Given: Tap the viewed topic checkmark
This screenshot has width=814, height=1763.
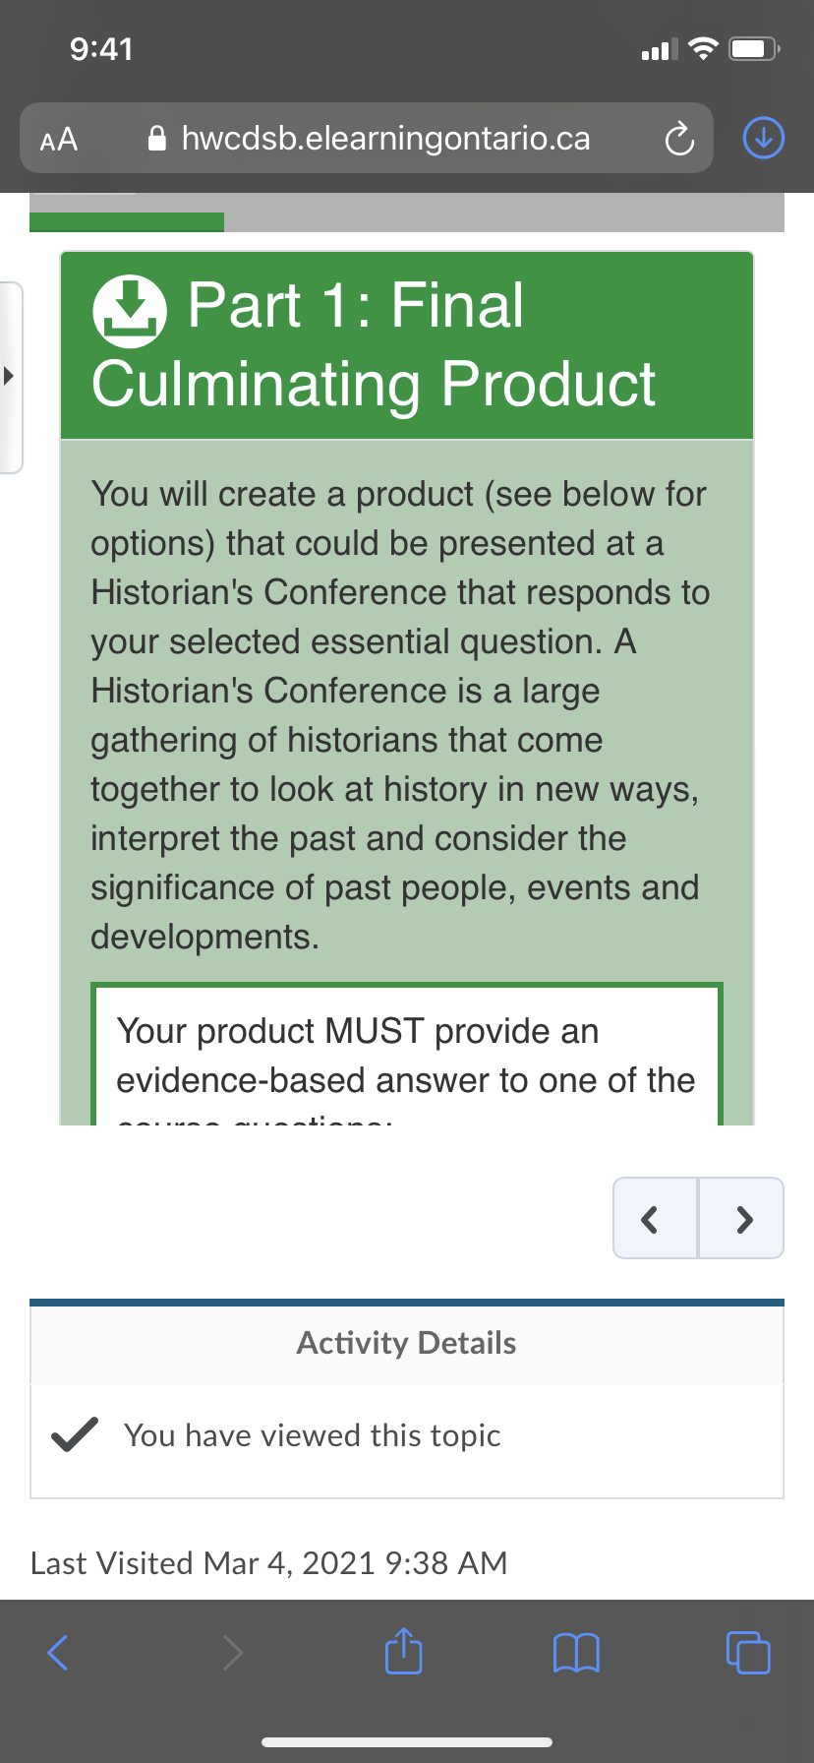Looking at the screenshot, I should (74, 1435).
